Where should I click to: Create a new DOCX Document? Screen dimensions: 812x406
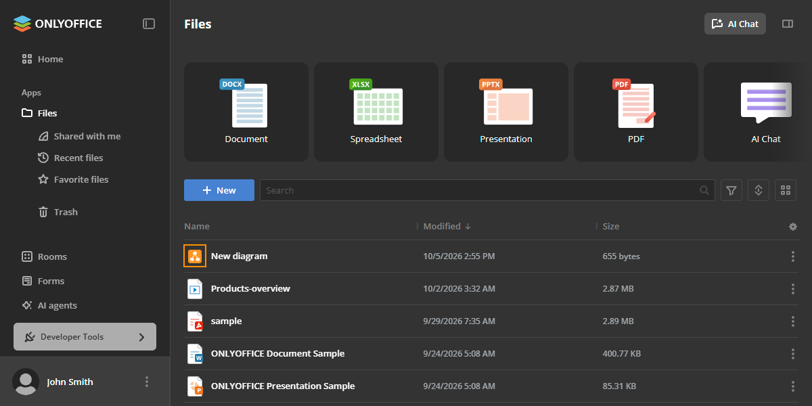pyautogui.click(x=246, y=112)
